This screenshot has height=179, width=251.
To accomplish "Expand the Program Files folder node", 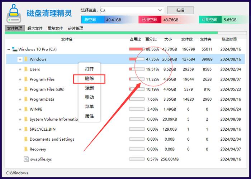I will click(x=20, y=79).
